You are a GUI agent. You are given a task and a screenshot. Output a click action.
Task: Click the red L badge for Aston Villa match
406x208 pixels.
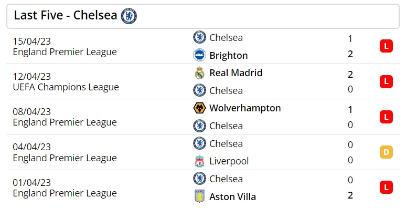386,187
